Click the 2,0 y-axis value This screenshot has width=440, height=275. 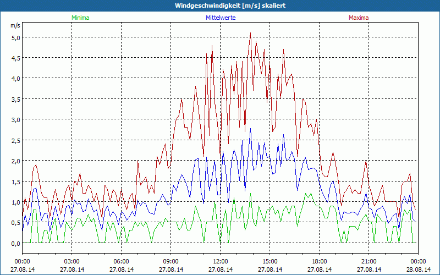click(x=16, y=161)
